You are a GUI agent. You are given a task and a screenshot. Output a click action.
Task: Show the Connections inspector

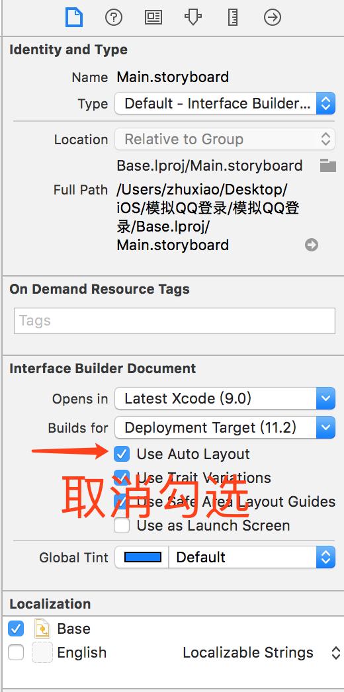tap(273, 18)
